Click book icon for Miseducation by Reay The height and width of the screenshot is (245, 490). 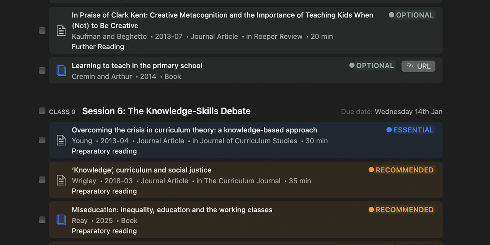[x=61, y=220]
